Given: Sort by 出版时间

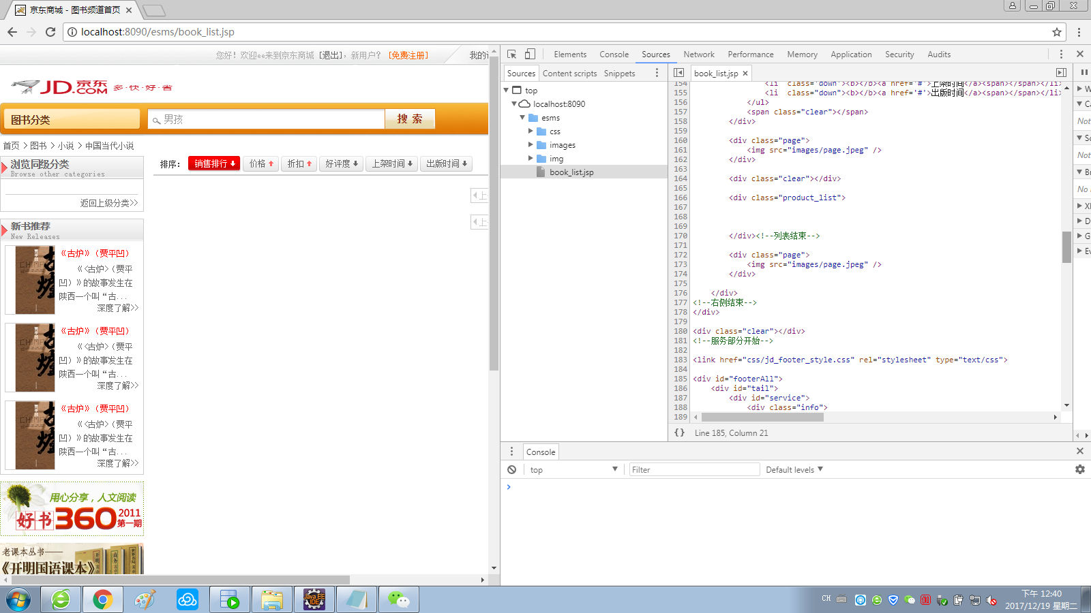Looking at the screenshot, I should [446, 163].
